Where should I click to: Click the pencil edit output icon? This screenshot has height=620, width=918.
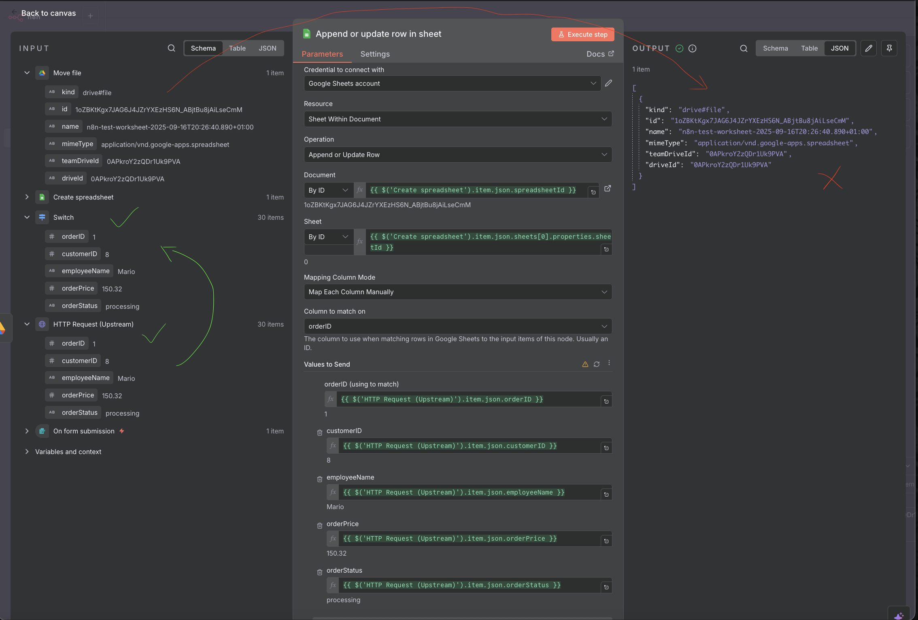869,48
